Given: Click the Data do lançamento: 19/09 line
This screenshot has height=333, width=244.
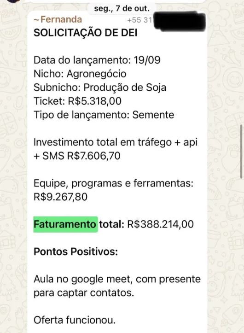Looking at the screenshot, I should pyautogui.click(x=97, y=60).
